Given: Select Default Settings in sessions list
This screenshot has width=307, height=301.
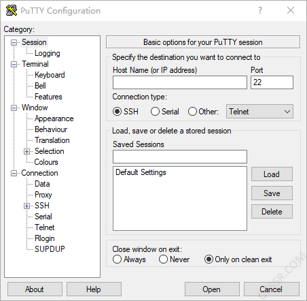Looking at the screenshot, I should [141, 172].
